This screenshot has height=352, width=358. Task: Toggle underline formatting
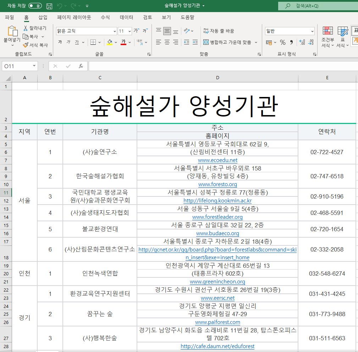[77, 42]
